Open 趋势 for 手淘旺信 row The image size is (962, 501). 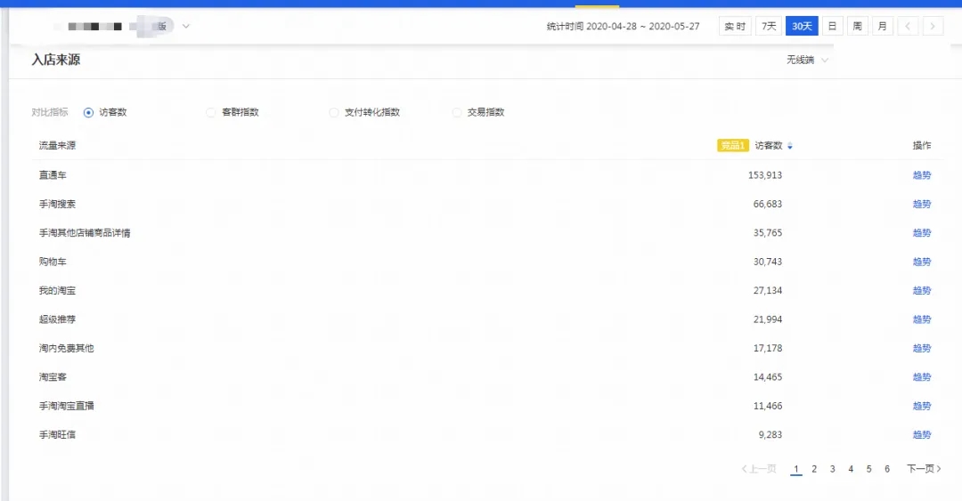tap(921, 435)
